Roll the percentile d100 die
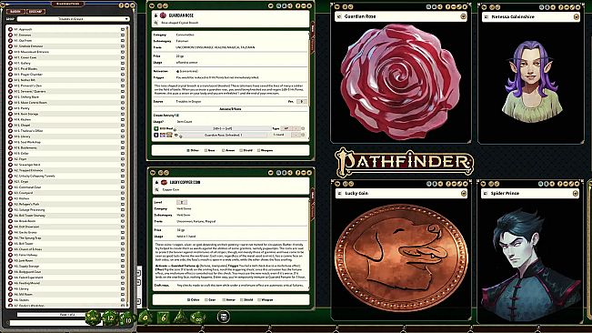Viewport: 592px width, 333px height. click(198, 318)
